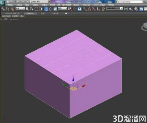
Task: Open the 3ds Max application menu logo
Action: coord(2,3)
